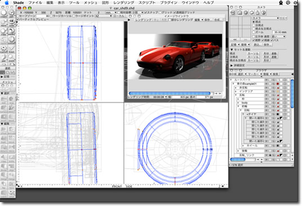Click the red color marker of 車の森sample01
The width and height of the screenshot is (304, 206).
[x=278, y=84]
